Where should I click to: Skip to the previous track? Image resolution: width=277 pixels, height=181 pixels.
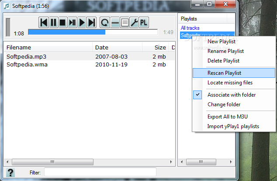click(44, 22)
